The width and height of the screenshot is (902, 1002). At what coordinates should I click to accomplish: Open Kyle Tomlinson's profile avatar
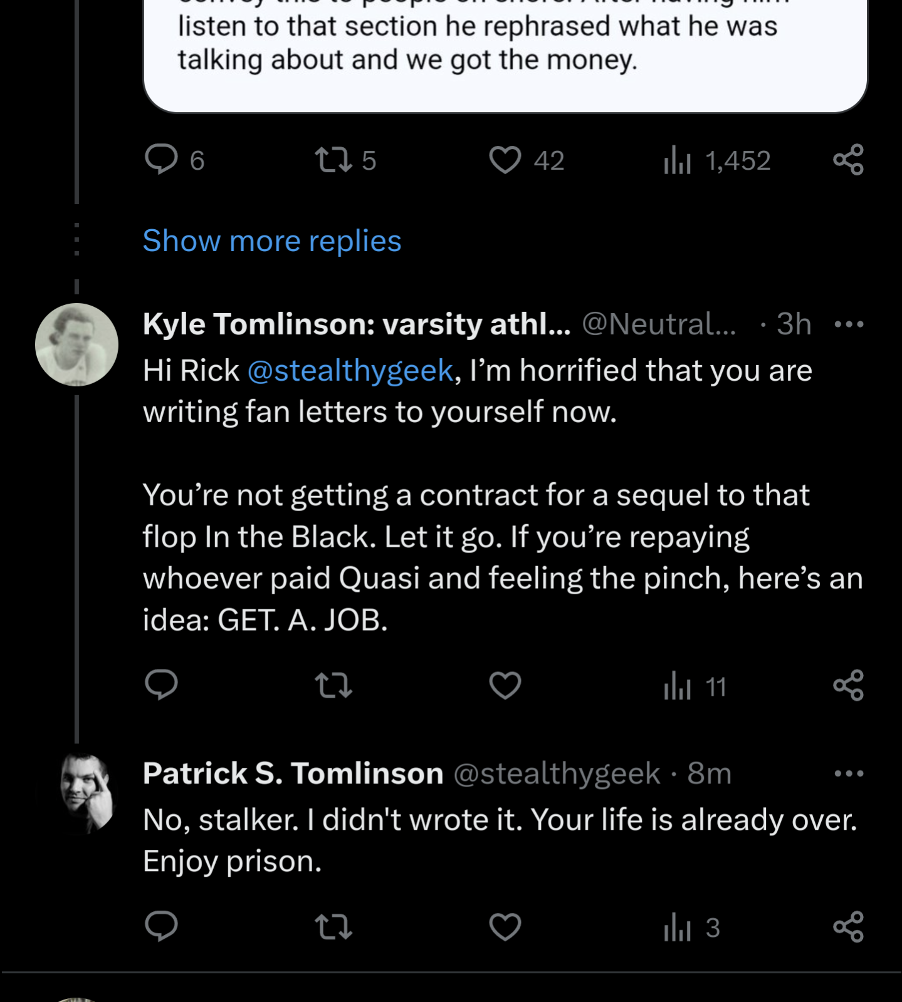76,344
